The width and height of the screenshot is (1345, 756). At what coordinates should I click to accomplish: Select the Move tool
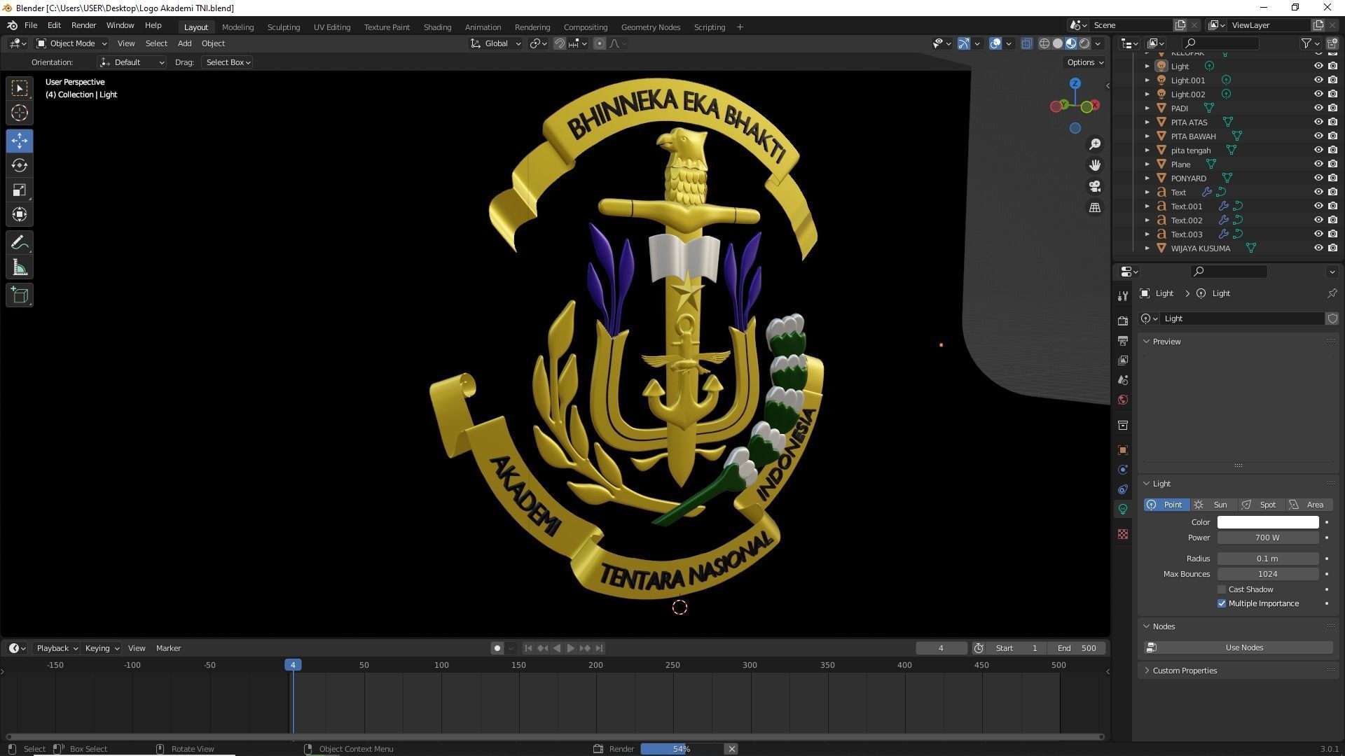pyautogui.click(x=20, y=141)
